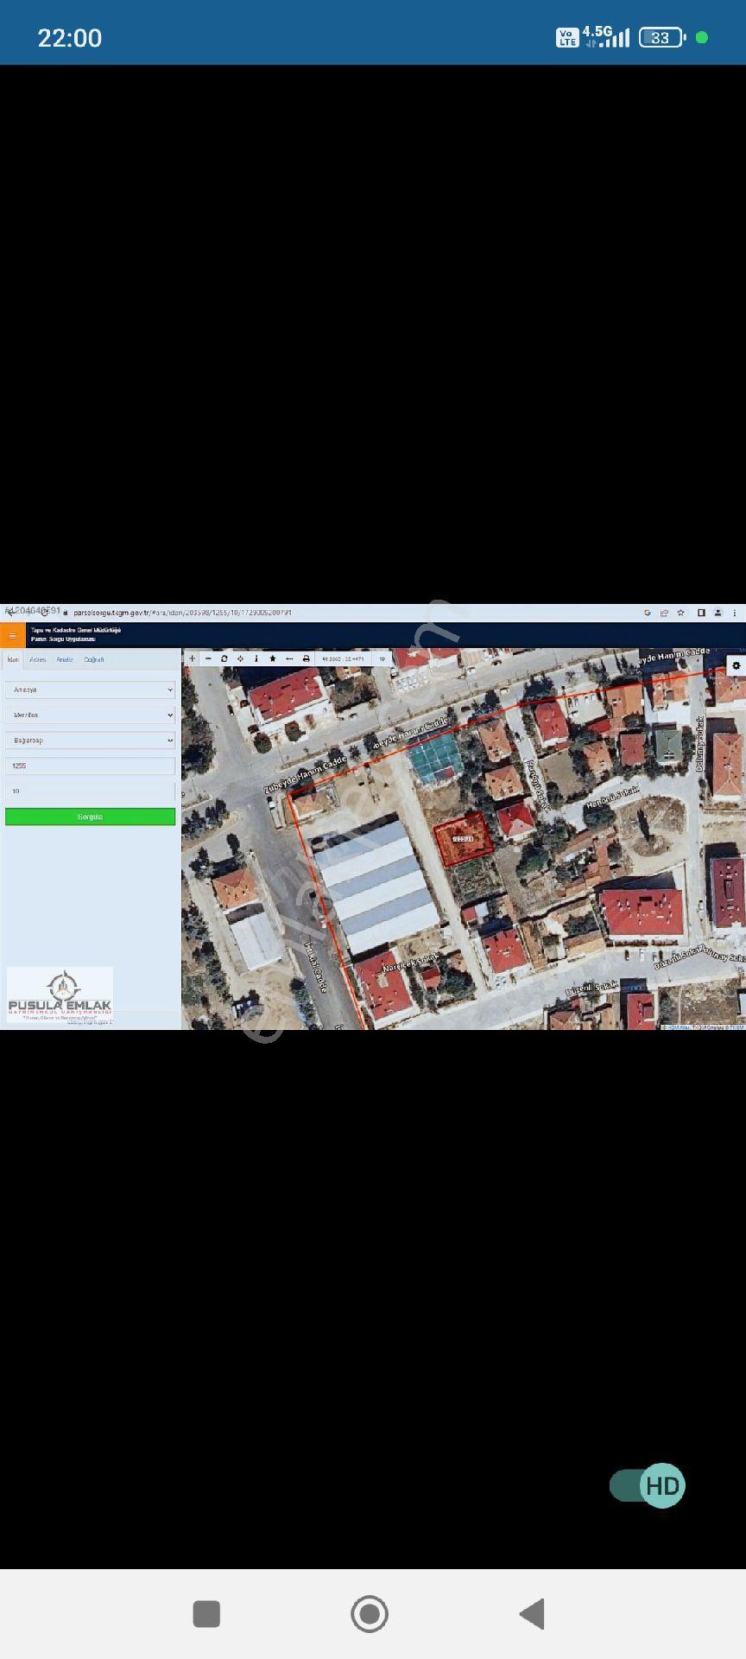
Task: Zoom out with the minus map tool
Action: 208,658
